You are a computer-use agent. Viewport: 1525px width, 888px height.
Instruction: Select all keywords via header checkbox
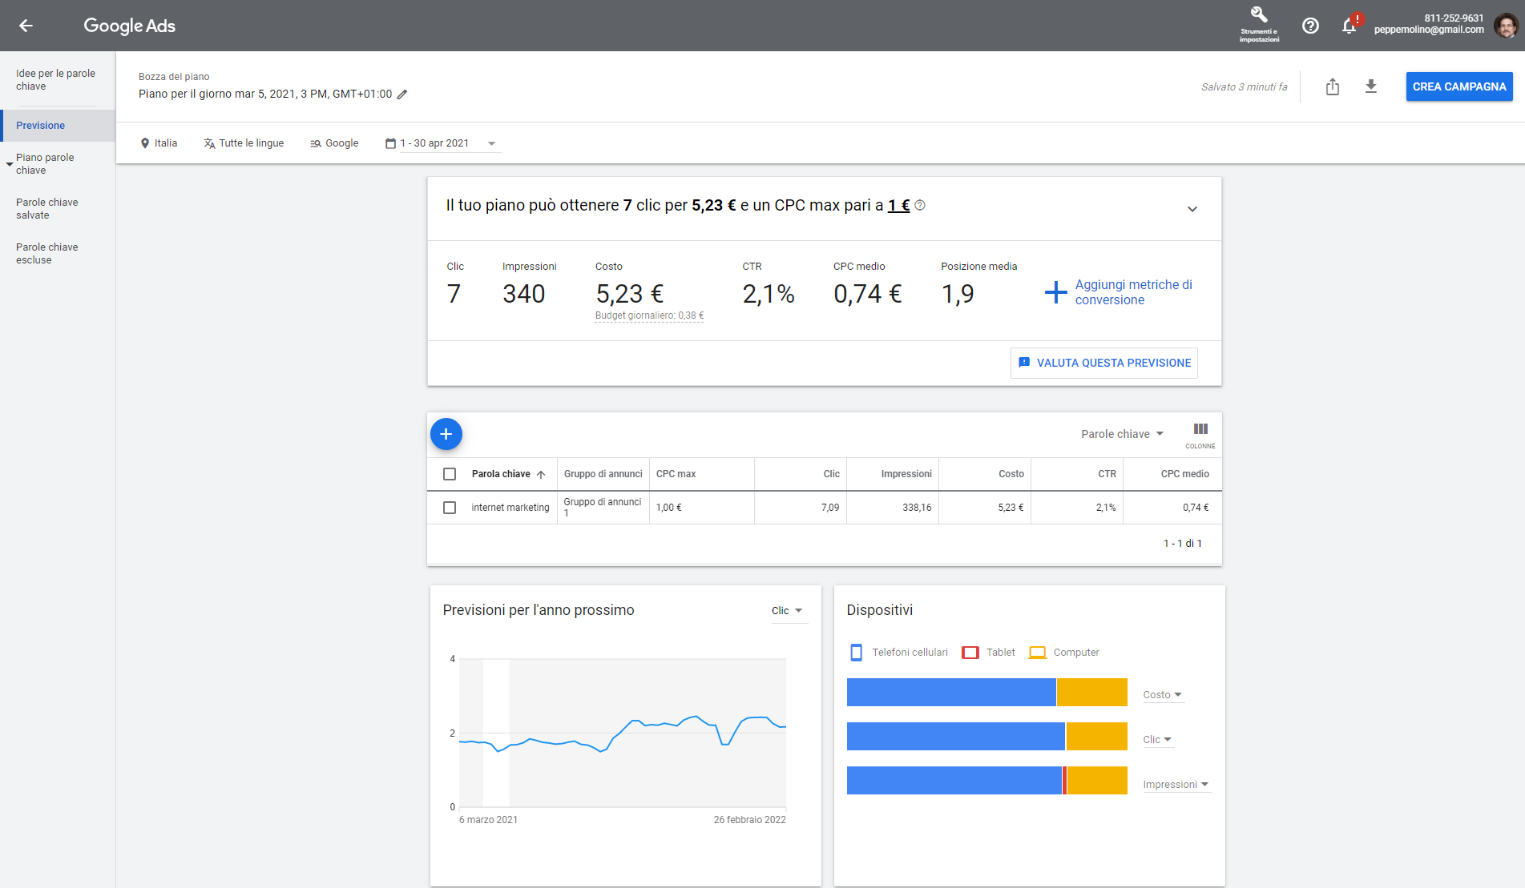[450, 473]
